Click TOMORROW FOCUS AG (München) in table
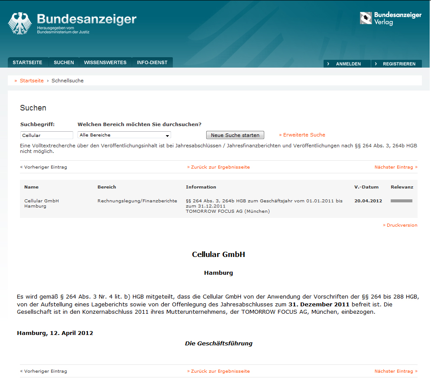Viewport: 431px width, 390px height. pyautogui.click(x=228, y=211)
